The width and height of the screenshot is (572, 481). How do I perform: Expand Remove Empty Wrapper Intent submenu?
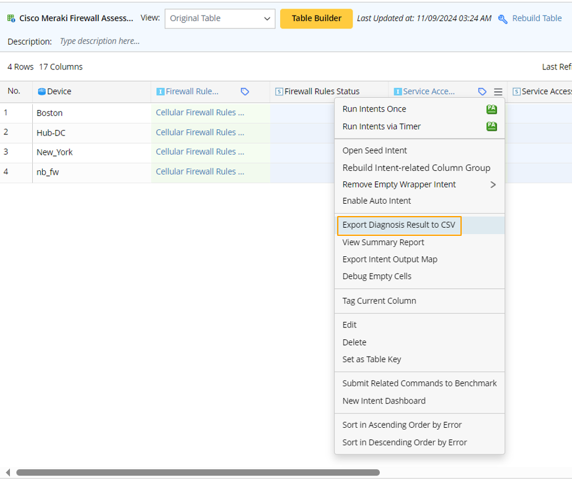click(493, 184)
